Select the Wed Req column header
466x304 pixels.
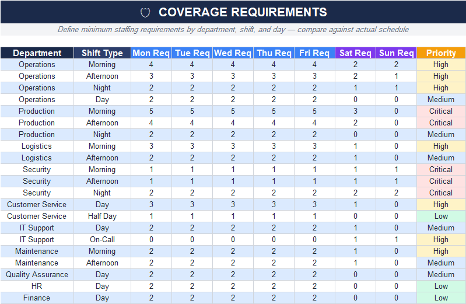[x=233, y=53]
